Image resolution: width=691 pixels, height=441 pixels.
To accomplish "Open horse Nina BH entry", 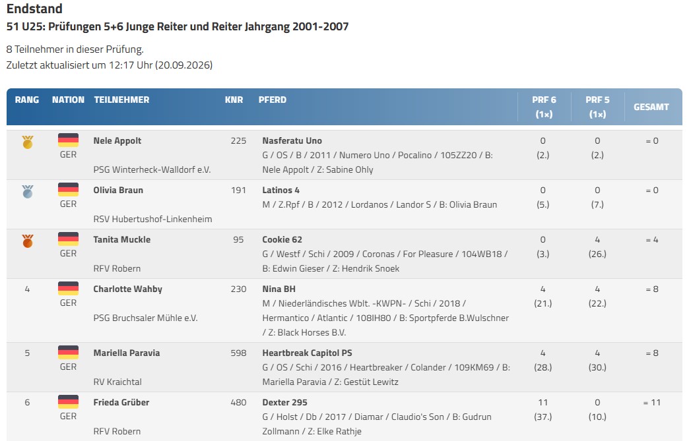I will [x=279, y=289].
